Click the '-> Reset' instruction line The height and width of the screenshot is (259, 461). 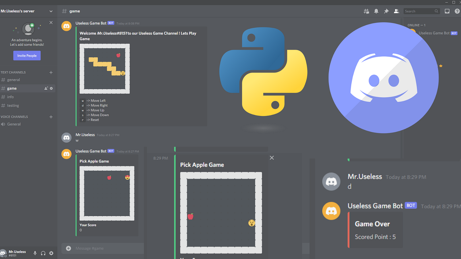coord(93,120)
